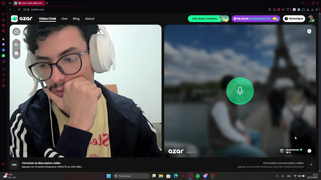Viewport: 321px width, 180px height.
Task: Open Instagram in the Opera sidebar
Action: 4,61
